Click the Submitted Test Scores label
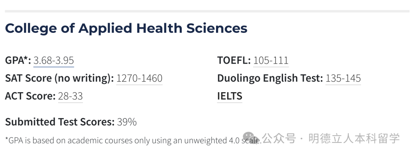This screenshot has width=413, height=155. pos(60,122)
